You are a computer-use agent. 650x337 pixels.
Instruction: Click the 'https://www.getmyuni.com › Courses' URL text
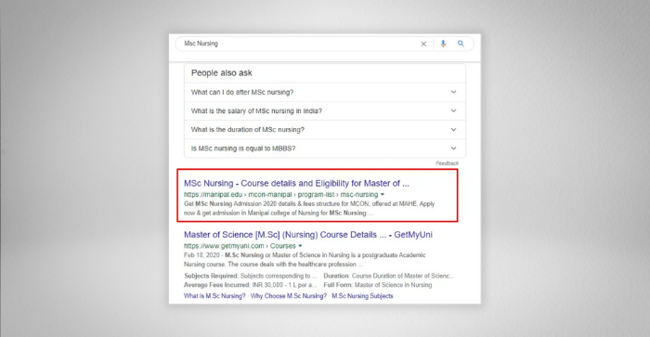coord(240,246)
